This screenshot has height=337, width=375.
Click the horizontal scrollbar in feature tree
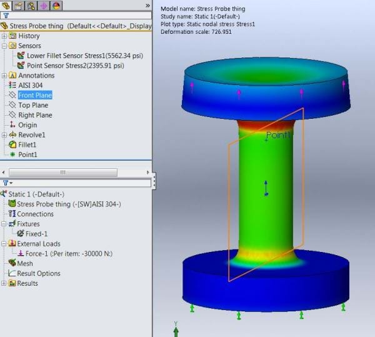pyautogui.click(x=62, y=172)
